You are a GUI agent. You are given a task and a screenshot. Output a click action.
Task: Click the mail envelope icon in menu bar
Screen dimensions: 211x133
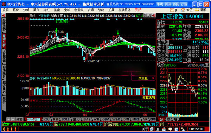pyautogui.click(x=172, y=10)
